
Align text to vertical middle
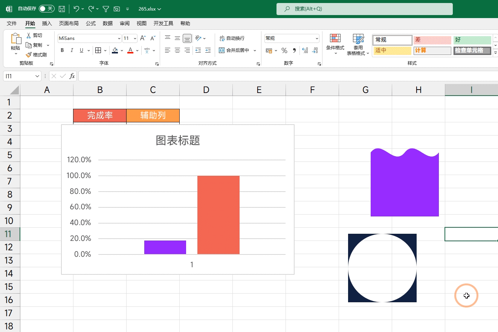click(x=177, y=38)
